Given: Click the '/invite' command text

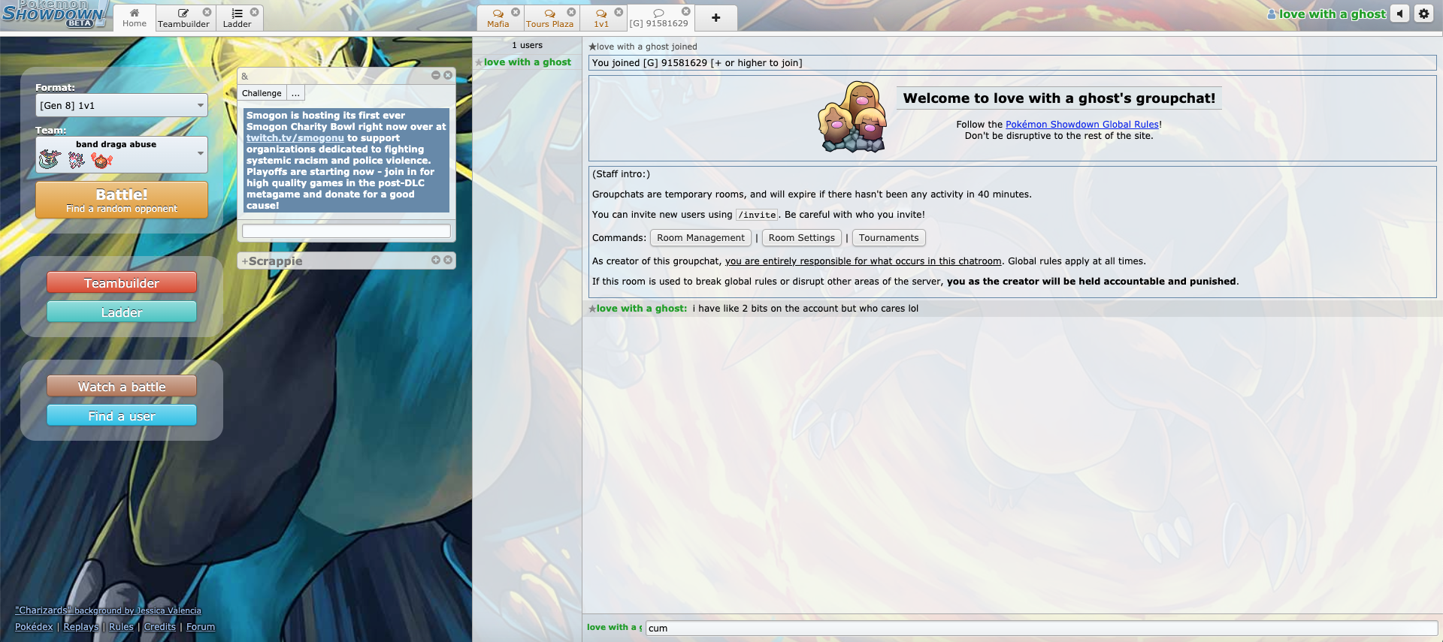Looking at the screenshot, I should (x=757, y=215).
